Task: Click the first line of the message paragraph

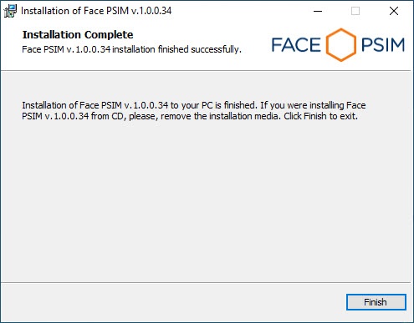Action: pos(194,105)
